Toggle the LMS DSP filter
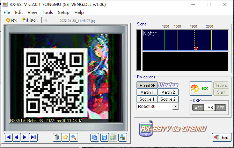The image size is (234, 148). [x=209, y=108]
